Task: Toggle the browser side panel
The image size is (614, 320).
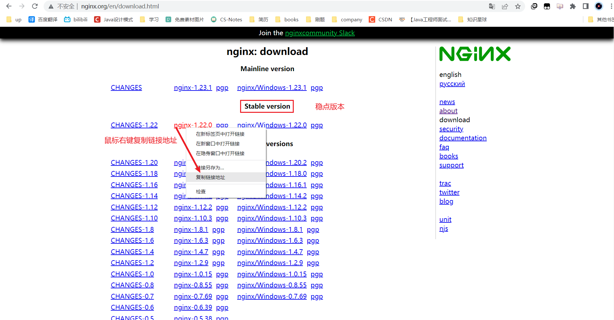Action: (x=586, y=6)
